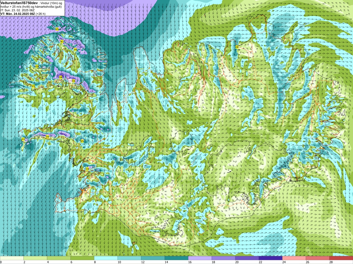This screenshot has width=353, height=264.
Task: Click the white 25 gust label
Action: pos(70,80)
